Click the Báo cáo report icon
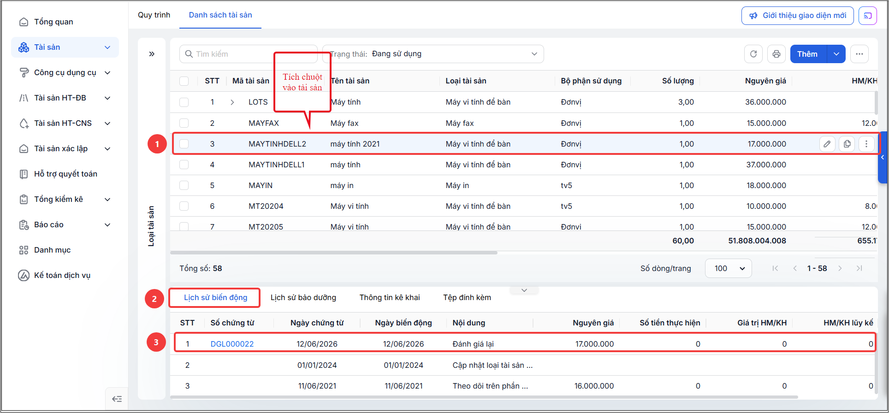889x413 pixels. click(24, 225)
